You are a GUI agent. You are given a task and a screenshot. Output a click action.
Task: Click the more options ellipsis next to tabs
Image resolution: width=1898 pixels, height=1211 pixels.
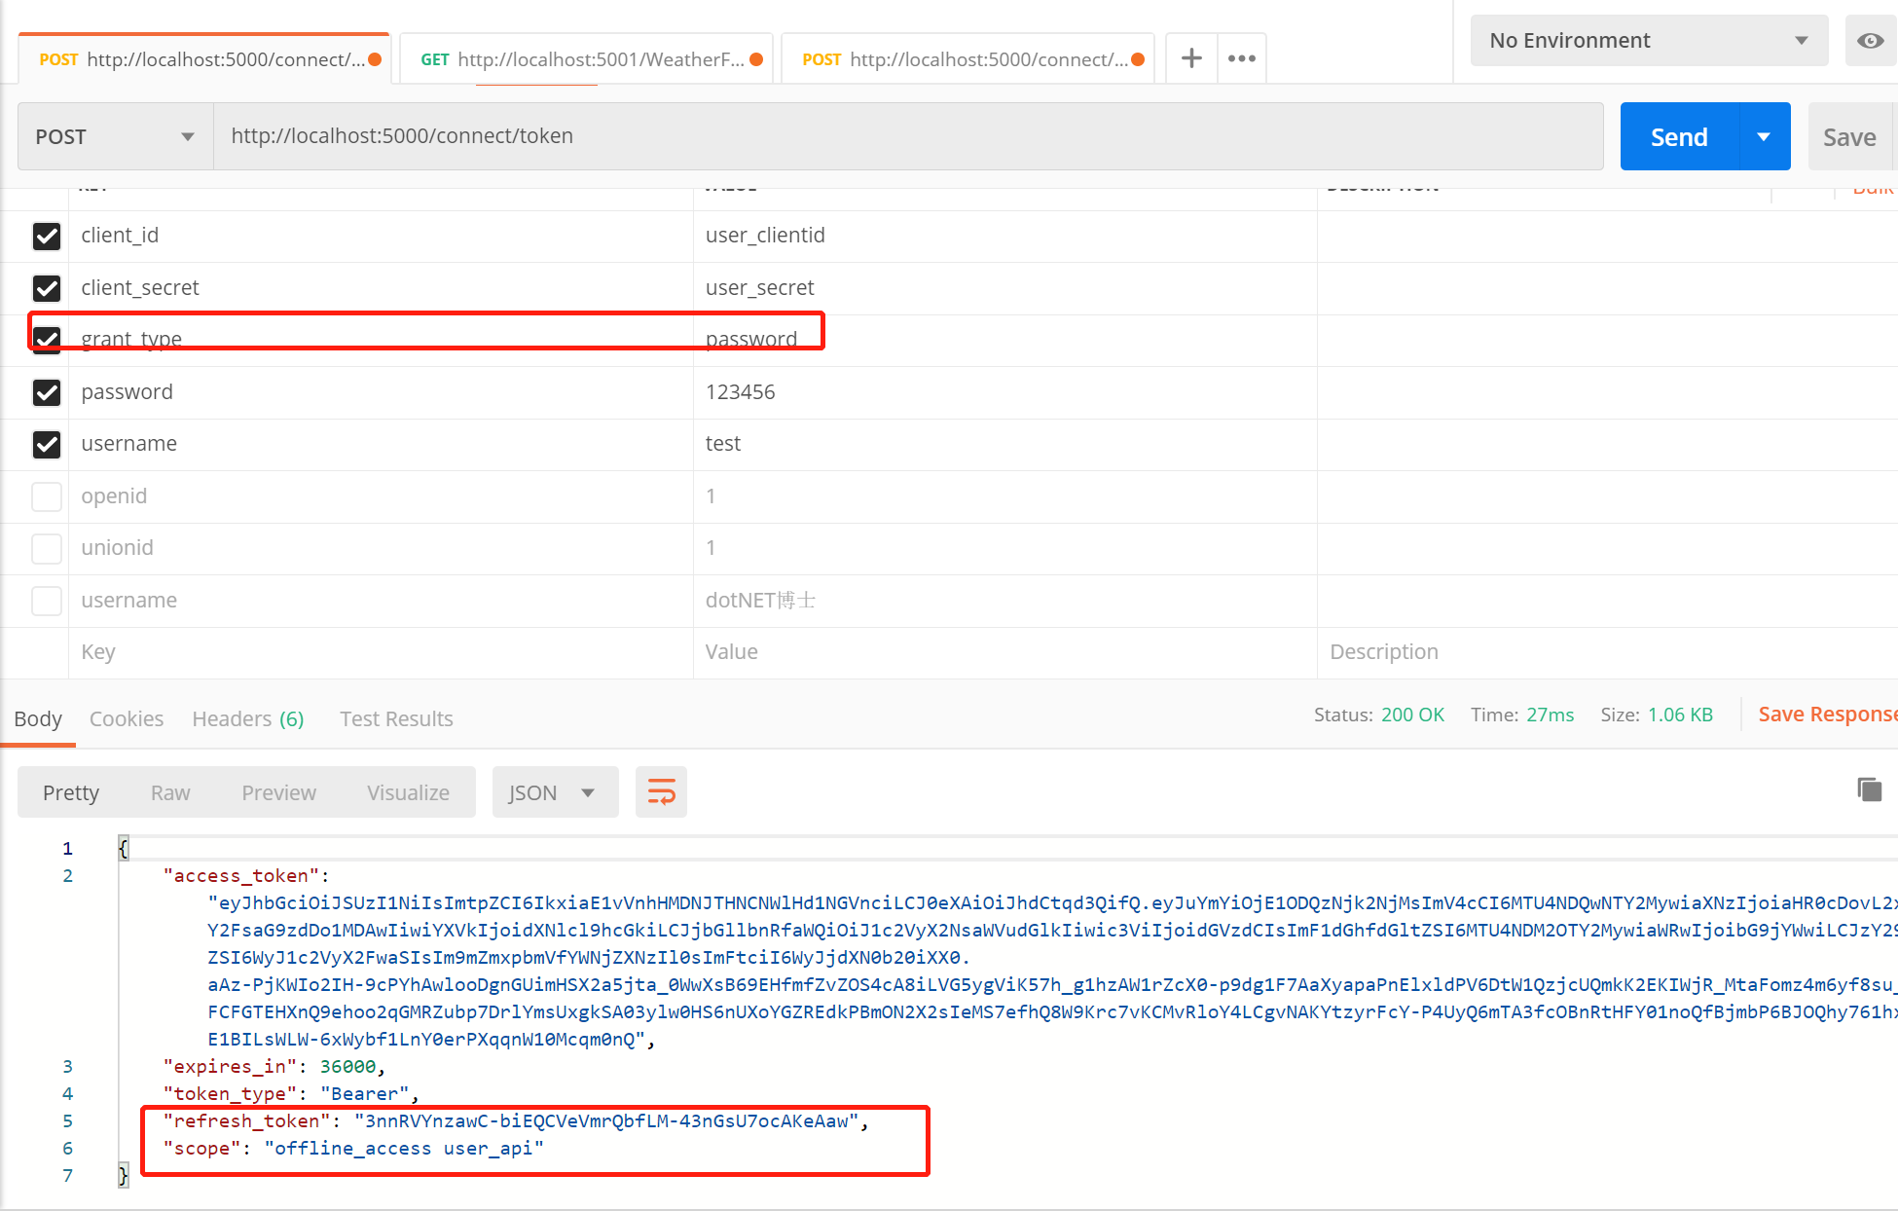(1241, 57)
